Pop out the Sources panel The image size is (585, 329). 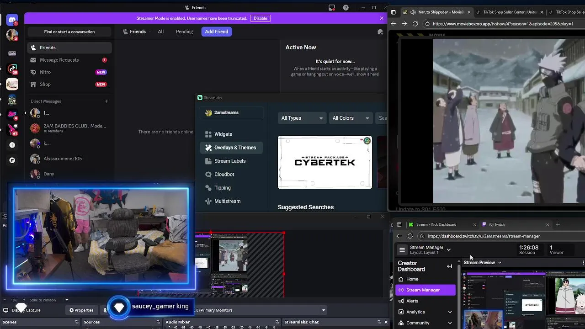click(159, 322)
